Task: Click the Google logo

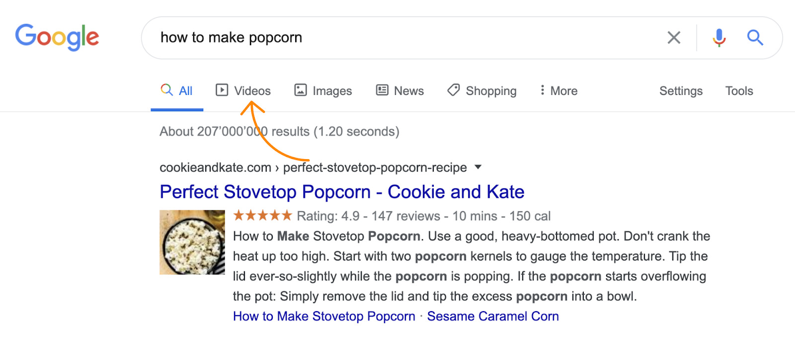Action: (x=57, y=37)
